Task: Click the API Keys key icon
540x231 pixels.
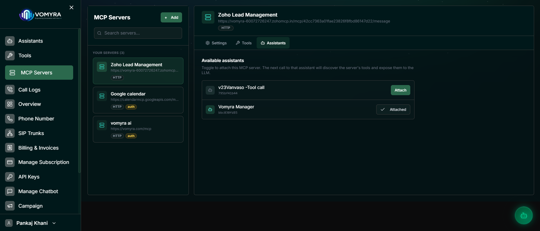Action: point(10,177)
